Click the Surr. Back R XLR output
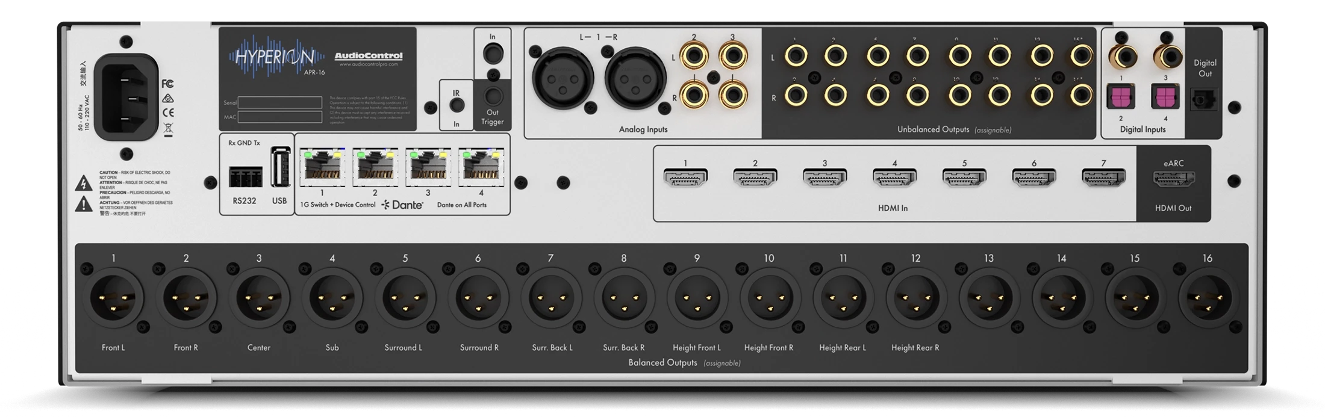 pos(624,298)
